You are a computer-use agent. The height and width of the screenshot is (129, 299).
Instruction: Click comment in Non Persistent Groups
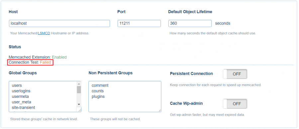point(100,86)
